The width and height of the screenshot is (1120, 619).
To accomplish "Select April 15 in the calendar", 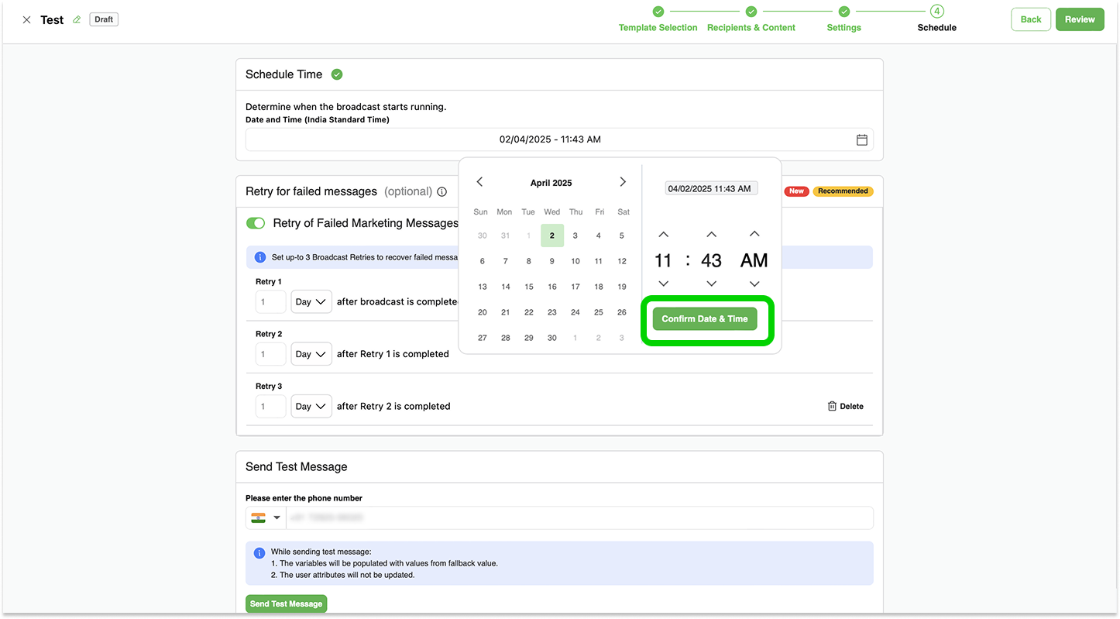I will pos(529,287).
